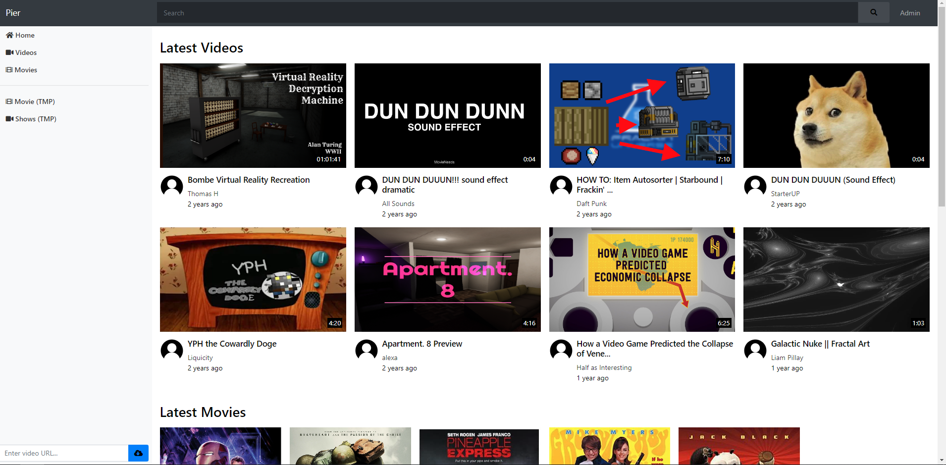Click avatar icon beside Galactic Nuke

755,350
